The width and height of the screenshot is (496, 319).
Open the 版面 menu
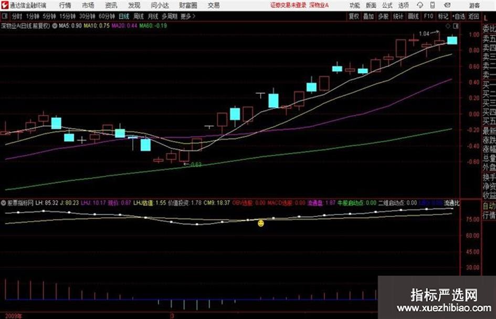pos(371,5)
